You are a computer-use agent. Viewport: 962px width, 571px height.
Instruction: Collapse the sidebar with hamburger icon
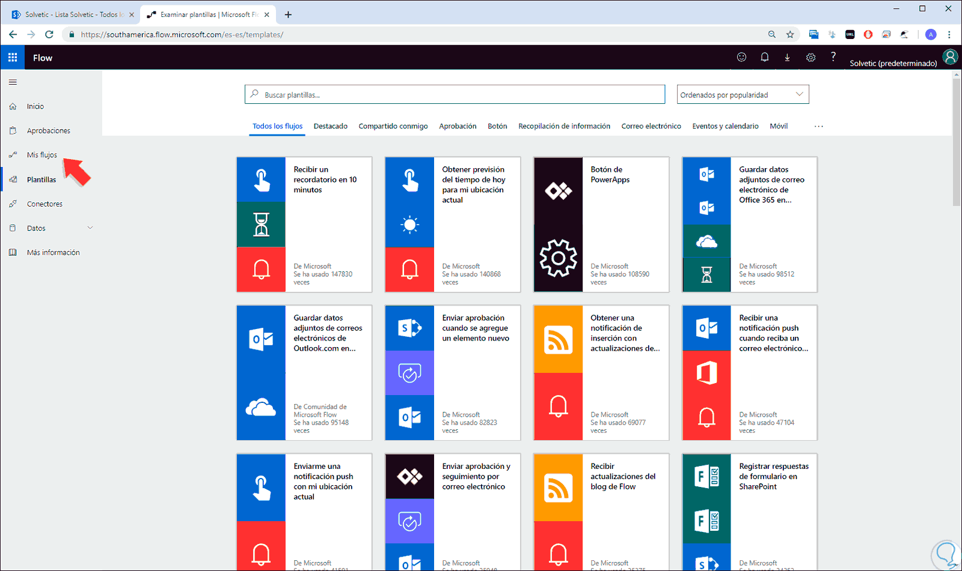click(13, 82)
